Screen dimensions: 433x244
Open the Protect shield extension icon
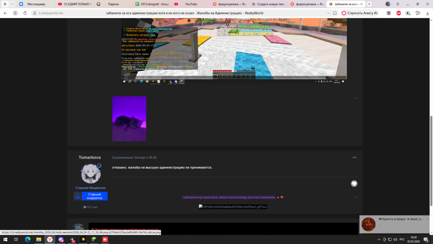[389, 13]
